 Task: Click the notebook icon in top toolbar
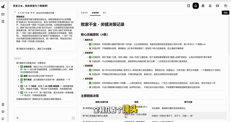pyautogui.click(x=188, y=6)
